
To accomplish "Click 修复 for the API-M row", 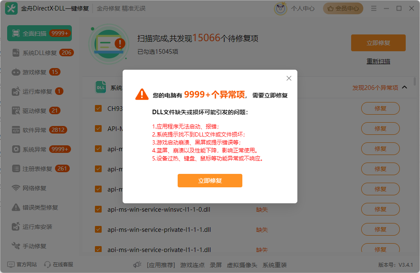I will click(381, 129).
